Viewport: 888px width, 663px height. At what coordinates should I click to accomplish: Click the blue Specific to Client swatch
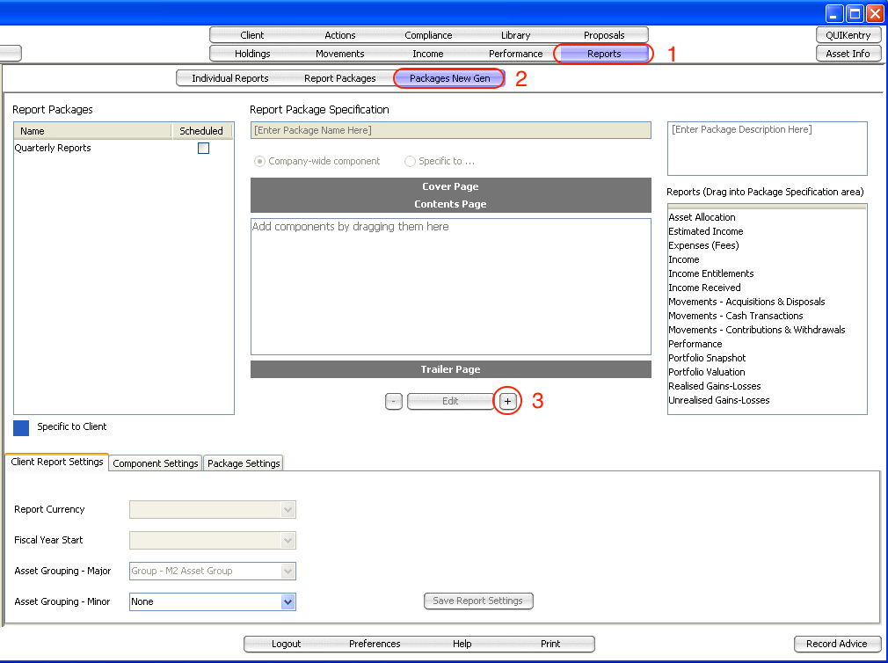coord(21,427)
